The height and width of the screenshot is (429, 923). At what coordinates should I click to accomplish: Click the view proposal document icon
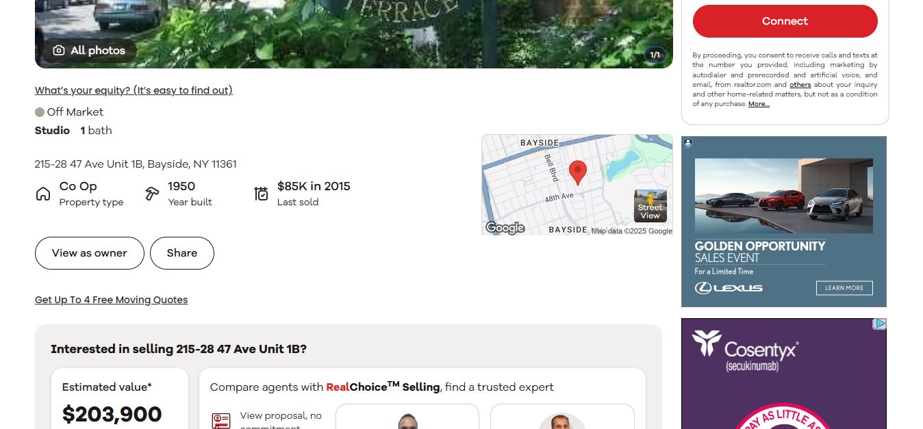pos(221,421)
